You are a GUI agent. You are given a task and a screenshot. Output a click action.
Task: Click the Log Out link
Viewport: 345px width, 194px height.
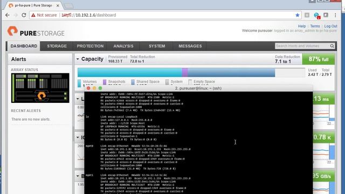point(330,26)
